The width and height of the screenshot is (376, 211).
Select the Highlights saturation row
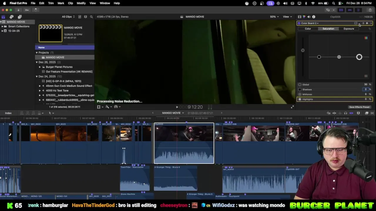point(335,99)
